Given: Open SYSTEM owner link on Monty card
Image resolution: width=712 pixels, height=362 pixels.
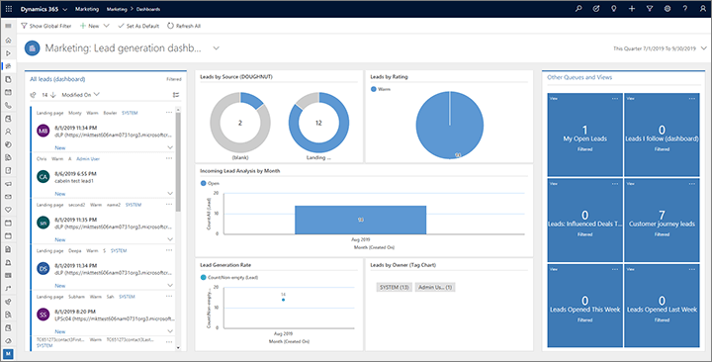Looking at the screenshot, I should pyautogui.click(x=130, y=113).
